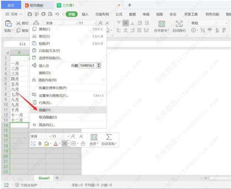231x189 pixels.
Task: Choose 选择性粘贴(S) in context menu
Action: (68, 58)
